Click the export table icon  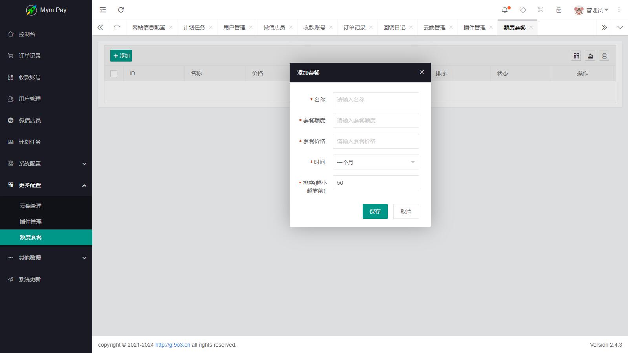tap(590, 56)
